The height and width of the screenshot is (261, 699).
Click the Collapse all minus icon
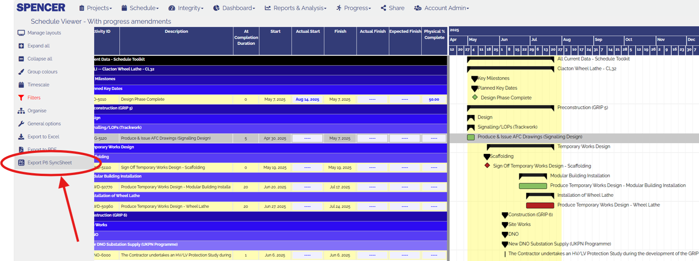[x=21, y=59]
